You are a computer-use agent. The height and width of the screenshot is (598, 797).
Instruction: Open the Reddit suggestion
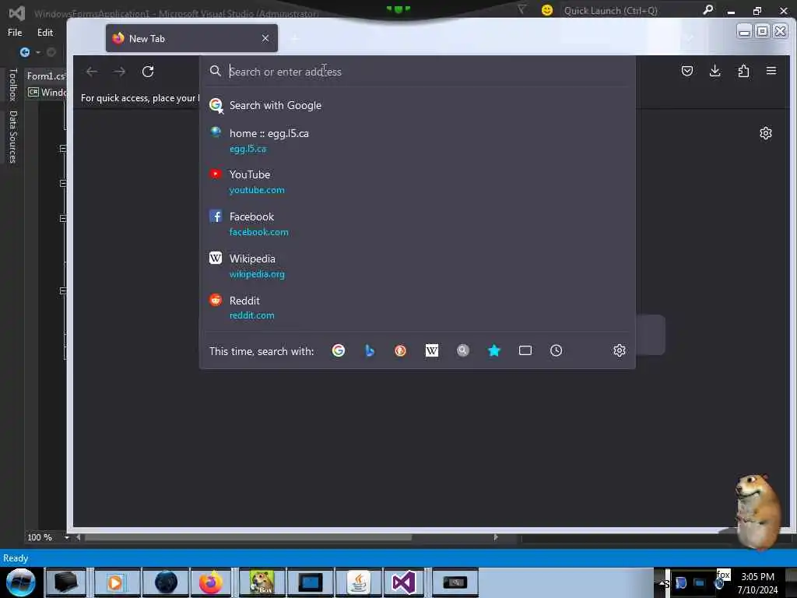pos(417,308)
